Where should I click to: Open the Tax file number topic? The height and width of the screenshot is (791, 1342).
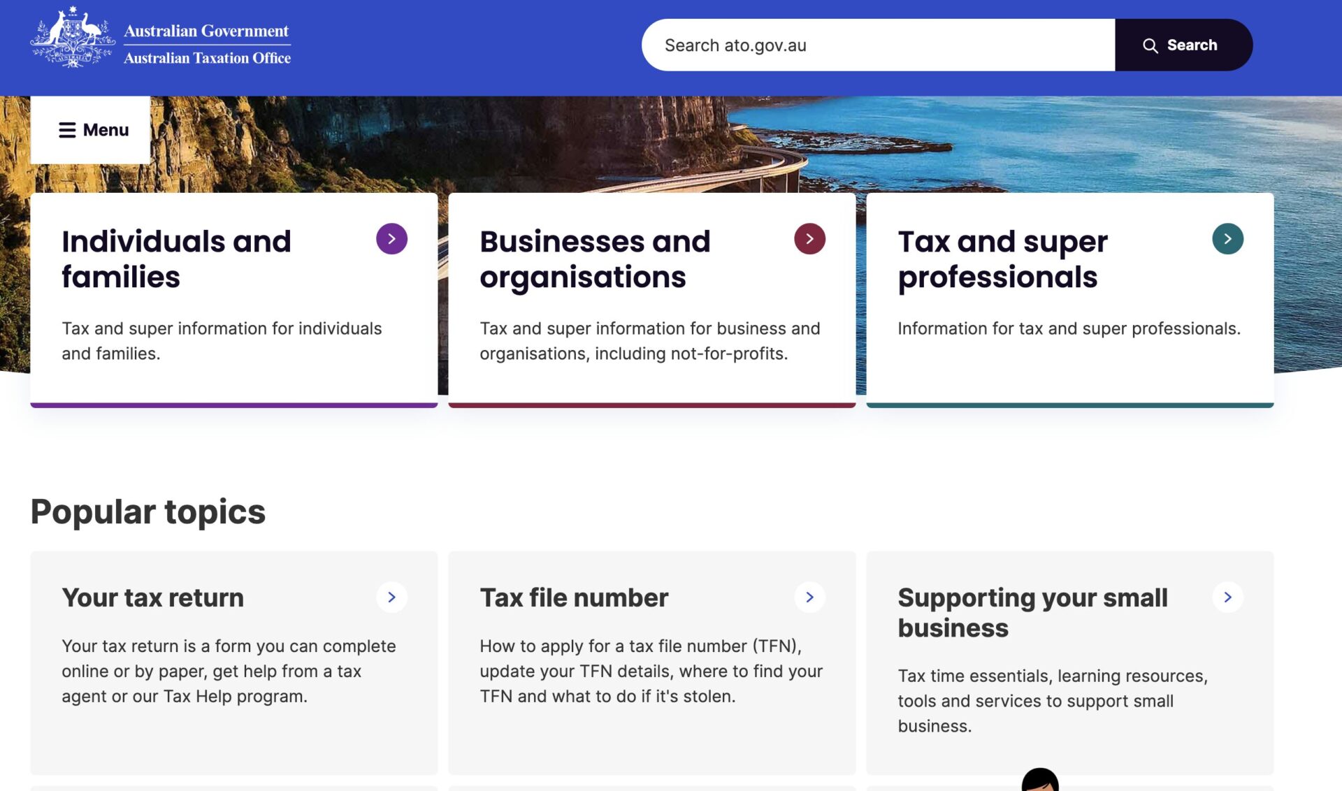(573, 598)
